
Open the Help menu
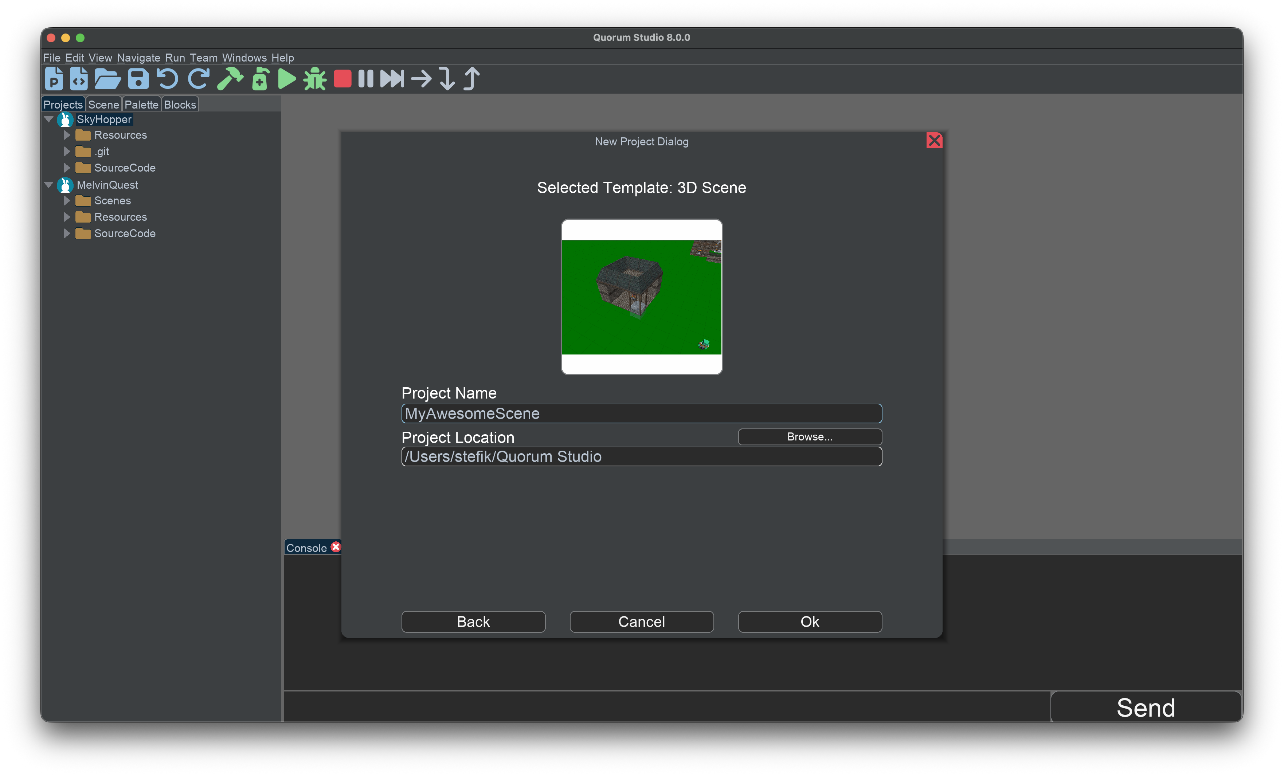pyautogui.click(x=283, y=57)
